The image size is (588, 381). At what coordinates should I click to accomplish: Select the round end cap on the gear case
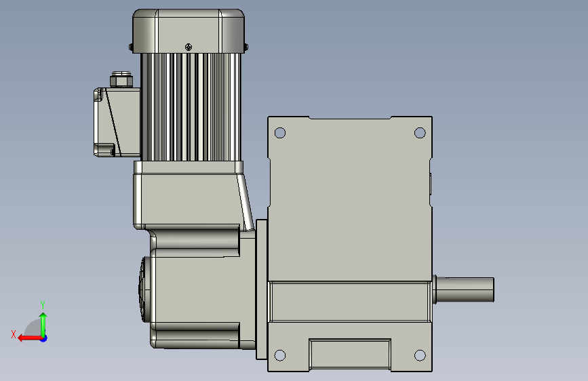pos(144,289)
